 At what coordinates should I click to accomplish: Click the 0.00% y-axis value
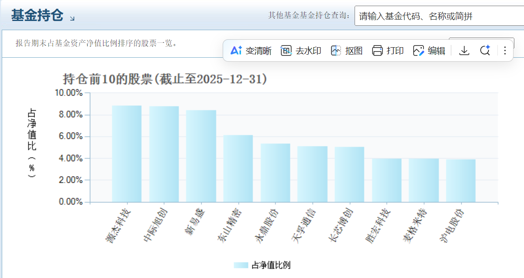tap(71, 202)
